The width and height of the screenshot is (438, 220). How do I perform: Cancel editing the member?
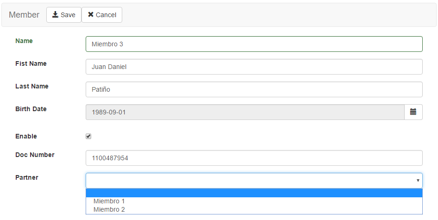coord(102,15)
